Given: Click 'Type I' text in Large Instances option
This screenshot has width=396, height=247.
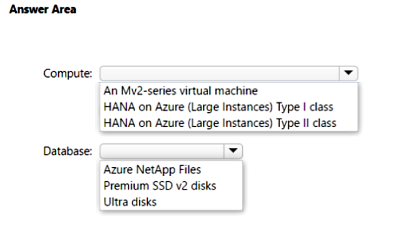Looking at the screenshot, I should (x=291, y=107).
